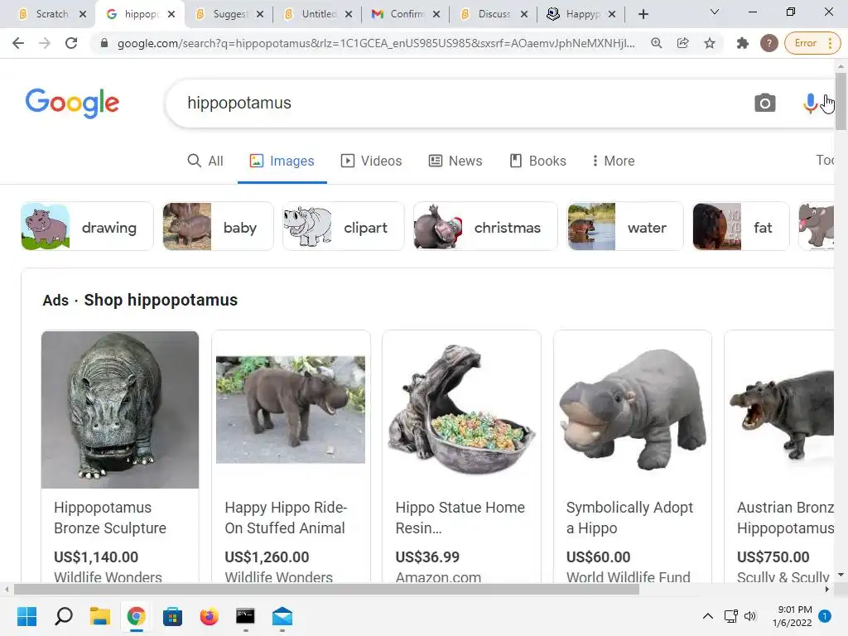Click Hippo Statue Home Resin link
Screen dimensions: 848x636
click(460, 518)
